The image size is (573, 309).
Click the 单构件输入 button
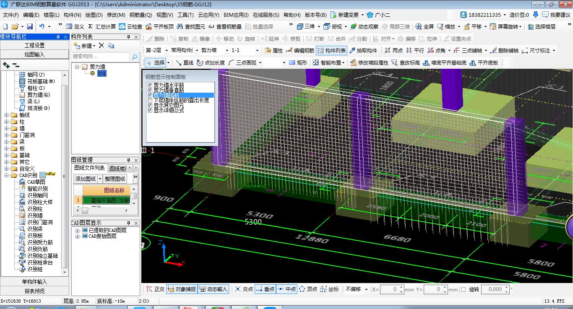click(34, 282)
